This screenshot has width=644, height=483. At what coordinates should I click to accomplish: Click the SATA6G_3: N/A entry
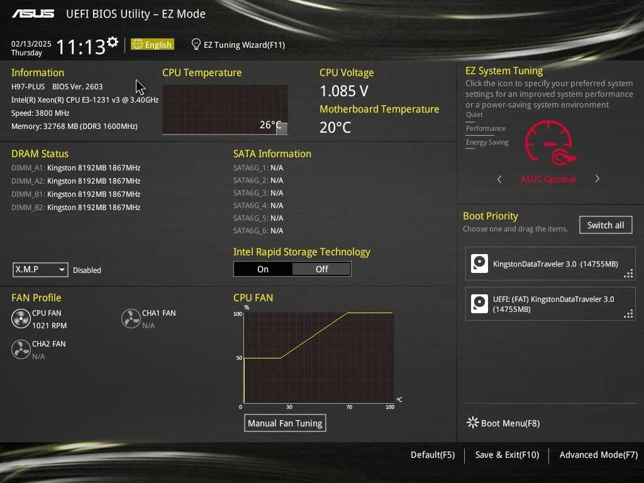(x=258, y=192)
